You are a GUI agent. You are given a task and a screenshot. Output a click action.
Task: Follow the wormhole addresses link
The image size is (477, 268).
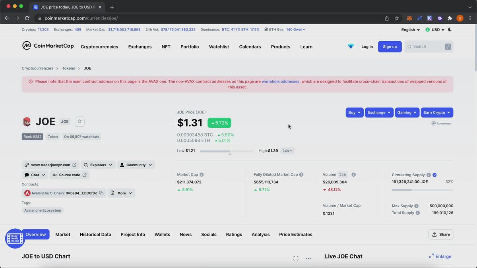click(280, 81)
